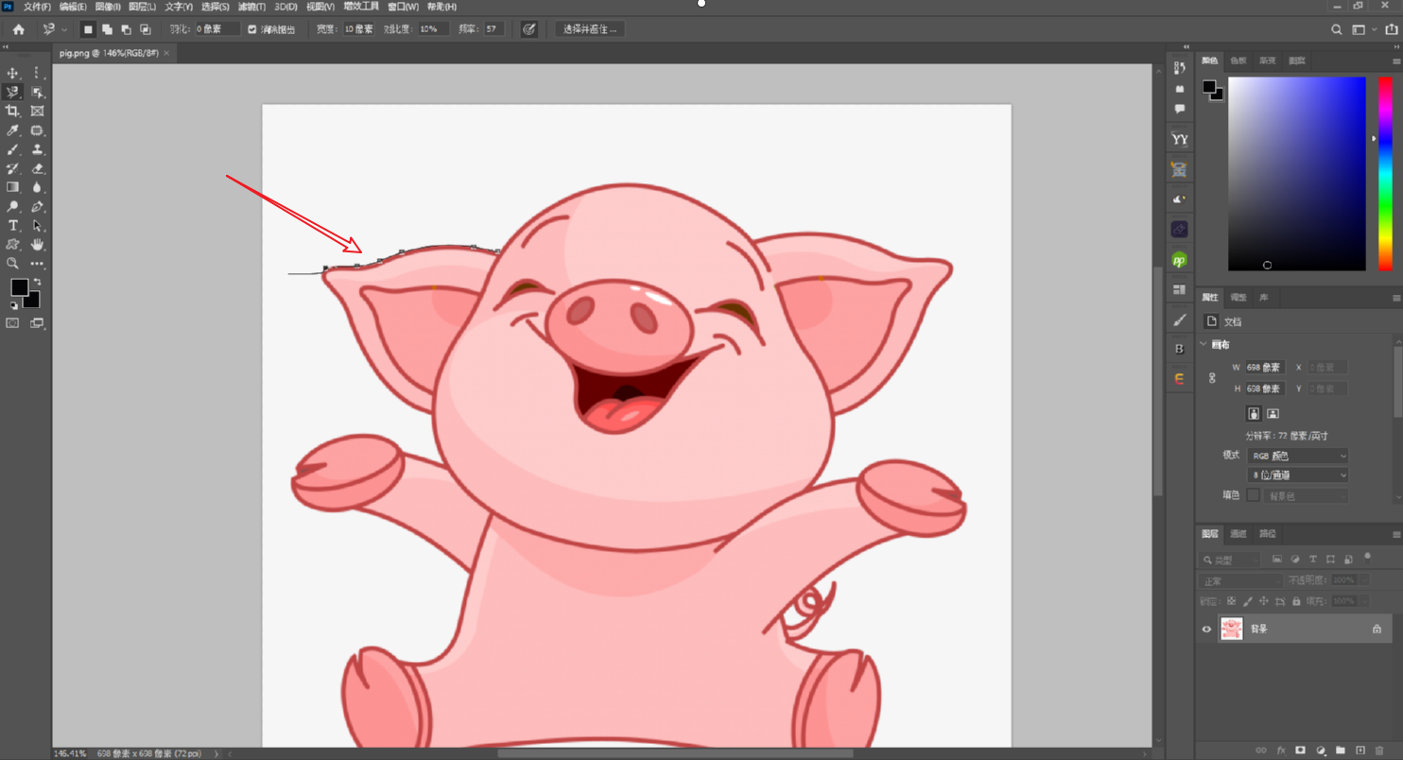Select the Horizontal Type tool

pyautogui.click(x=12, y=225)
